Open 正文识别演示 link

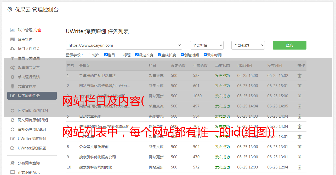(29, 172)
